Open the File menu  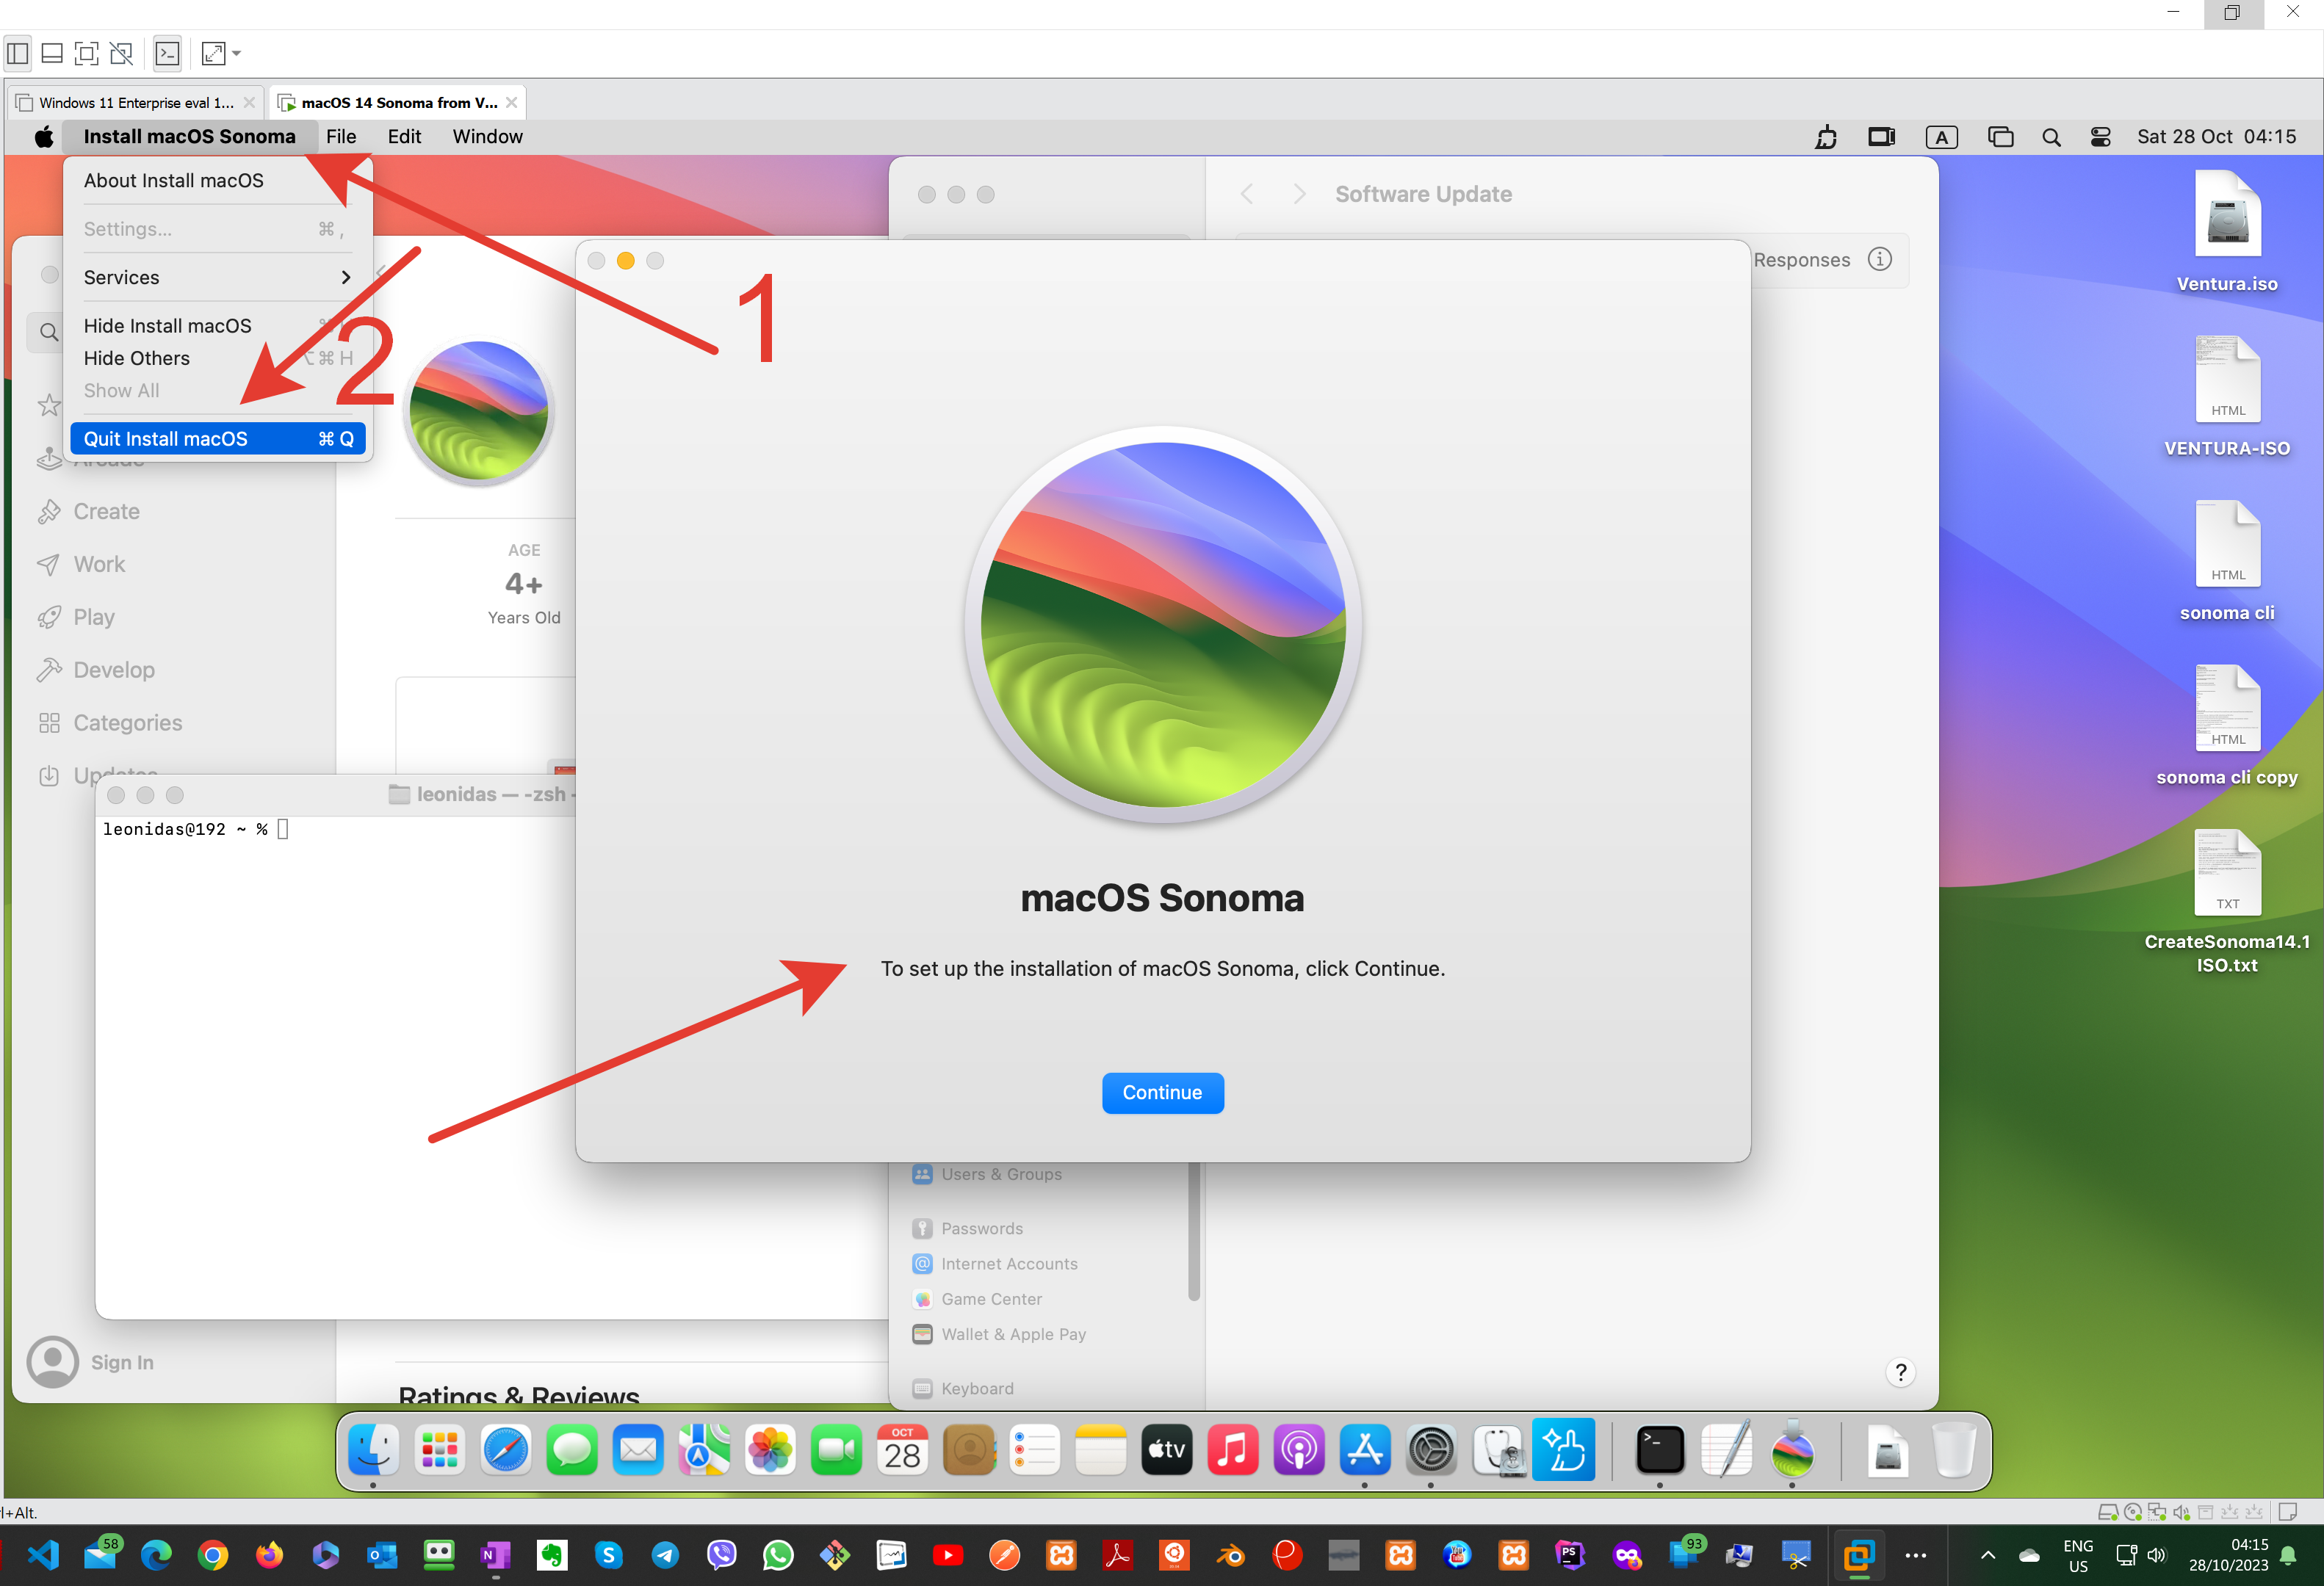(x=341, y=137)
